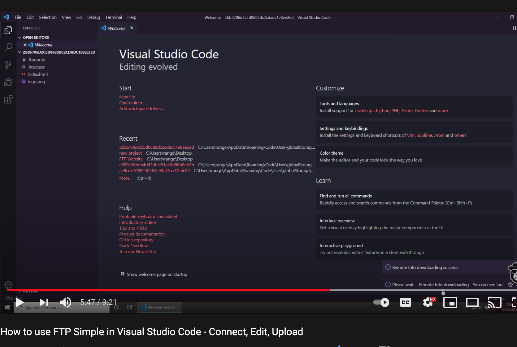This screenshot has width=517, height=347.
Task: Click the Docker language link
Action: [x=421, y=111]
